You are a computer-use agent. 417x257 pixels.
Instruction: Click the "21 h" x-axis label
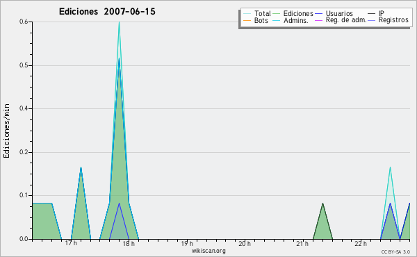tap(302, 243)
